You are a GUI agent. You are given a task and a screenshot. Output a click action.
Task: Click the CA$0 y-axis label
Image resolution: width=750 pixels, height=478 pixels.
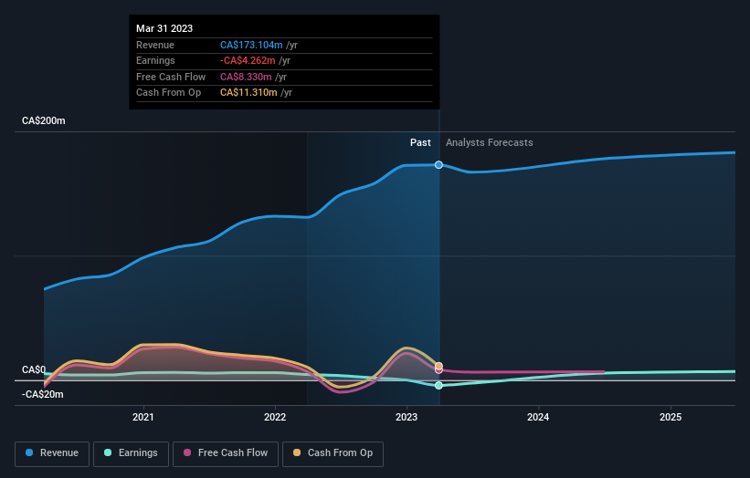point(34,370)
